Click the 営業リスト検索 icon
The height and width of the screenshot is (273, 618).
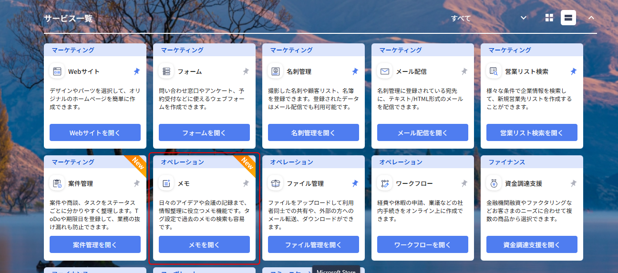click(x=494, y=71)
